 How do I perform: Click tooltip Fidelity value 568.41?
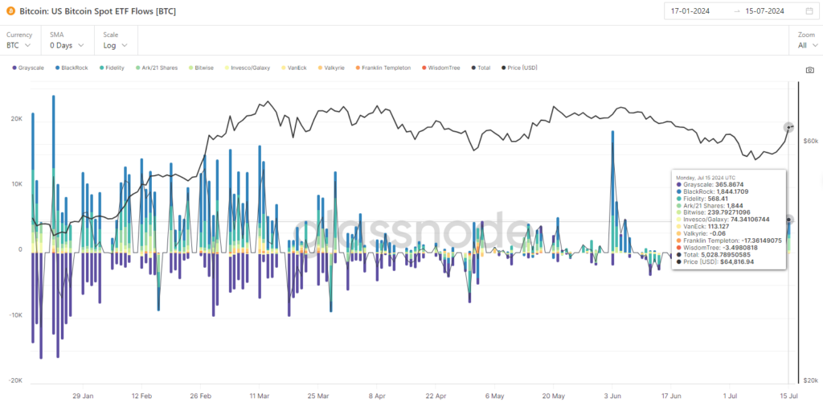(719, 199)
